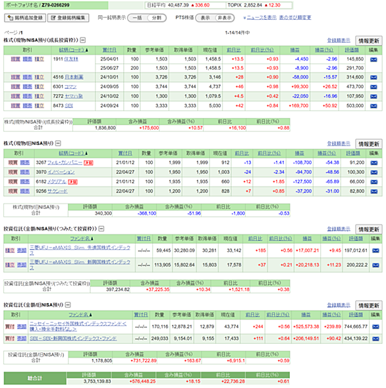Click 情報更新 above 旧NISA fund table
The image size is (386, 388).
(x=369, y=306)
